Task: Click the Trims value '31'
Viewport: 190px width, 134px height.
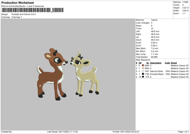Action: point(152,28)
